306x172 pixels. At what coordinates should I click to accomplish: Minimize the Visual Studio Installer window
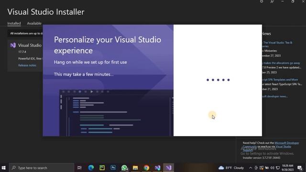[x=283, y=1]
